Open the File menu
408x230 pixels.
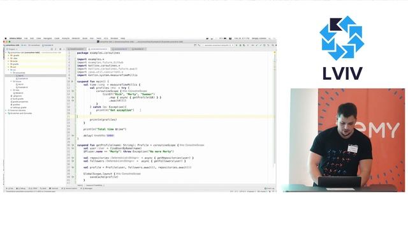pyautogui.click(x=25, y=38)
